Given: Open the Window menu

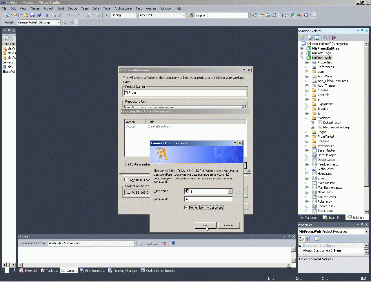Looking at the screenshot, I should [166, 8].
